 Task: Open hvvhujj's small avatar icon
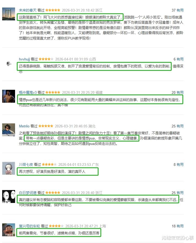9,63
